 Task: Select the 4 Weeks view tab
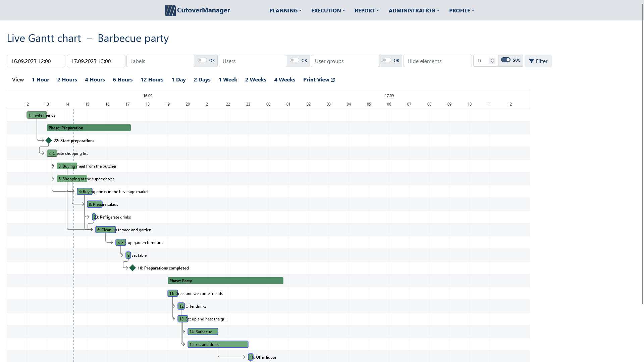[x=285, y=79]
